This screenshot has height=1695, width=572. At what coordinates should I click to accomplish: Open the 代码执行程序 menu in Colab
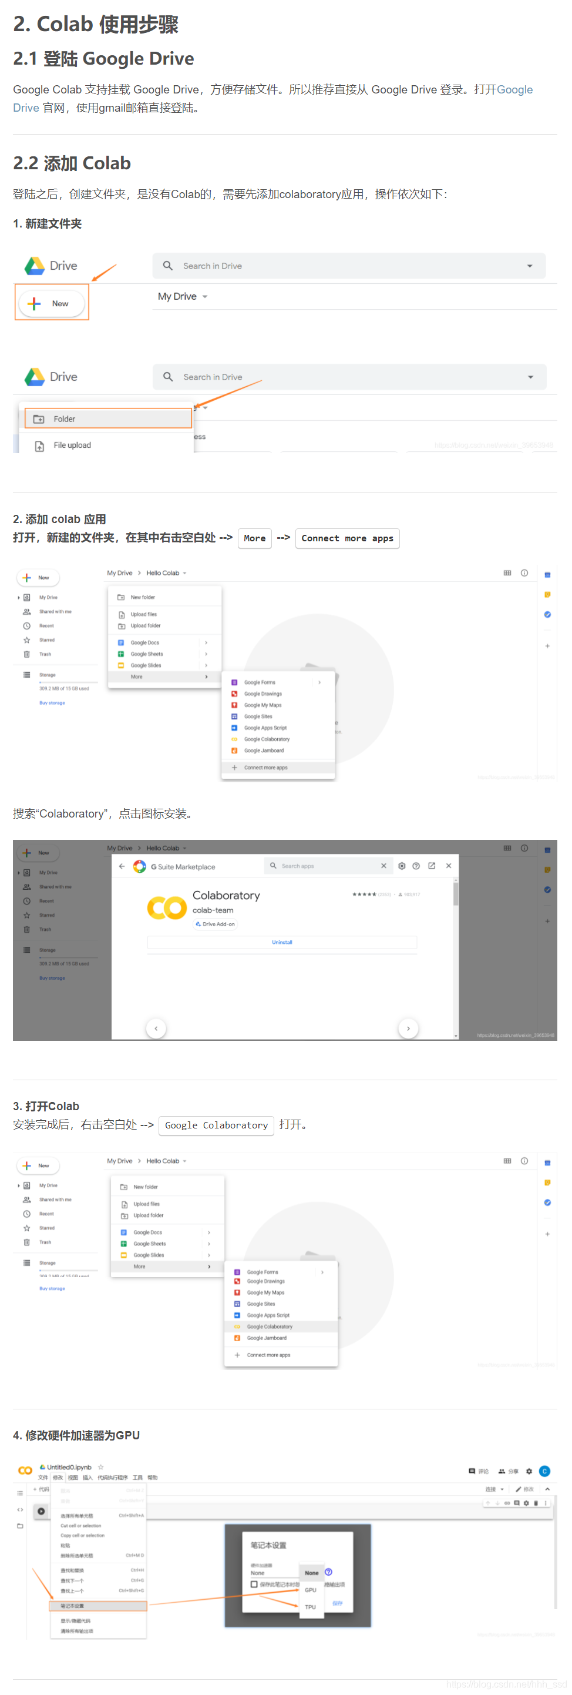[112, 1477]
